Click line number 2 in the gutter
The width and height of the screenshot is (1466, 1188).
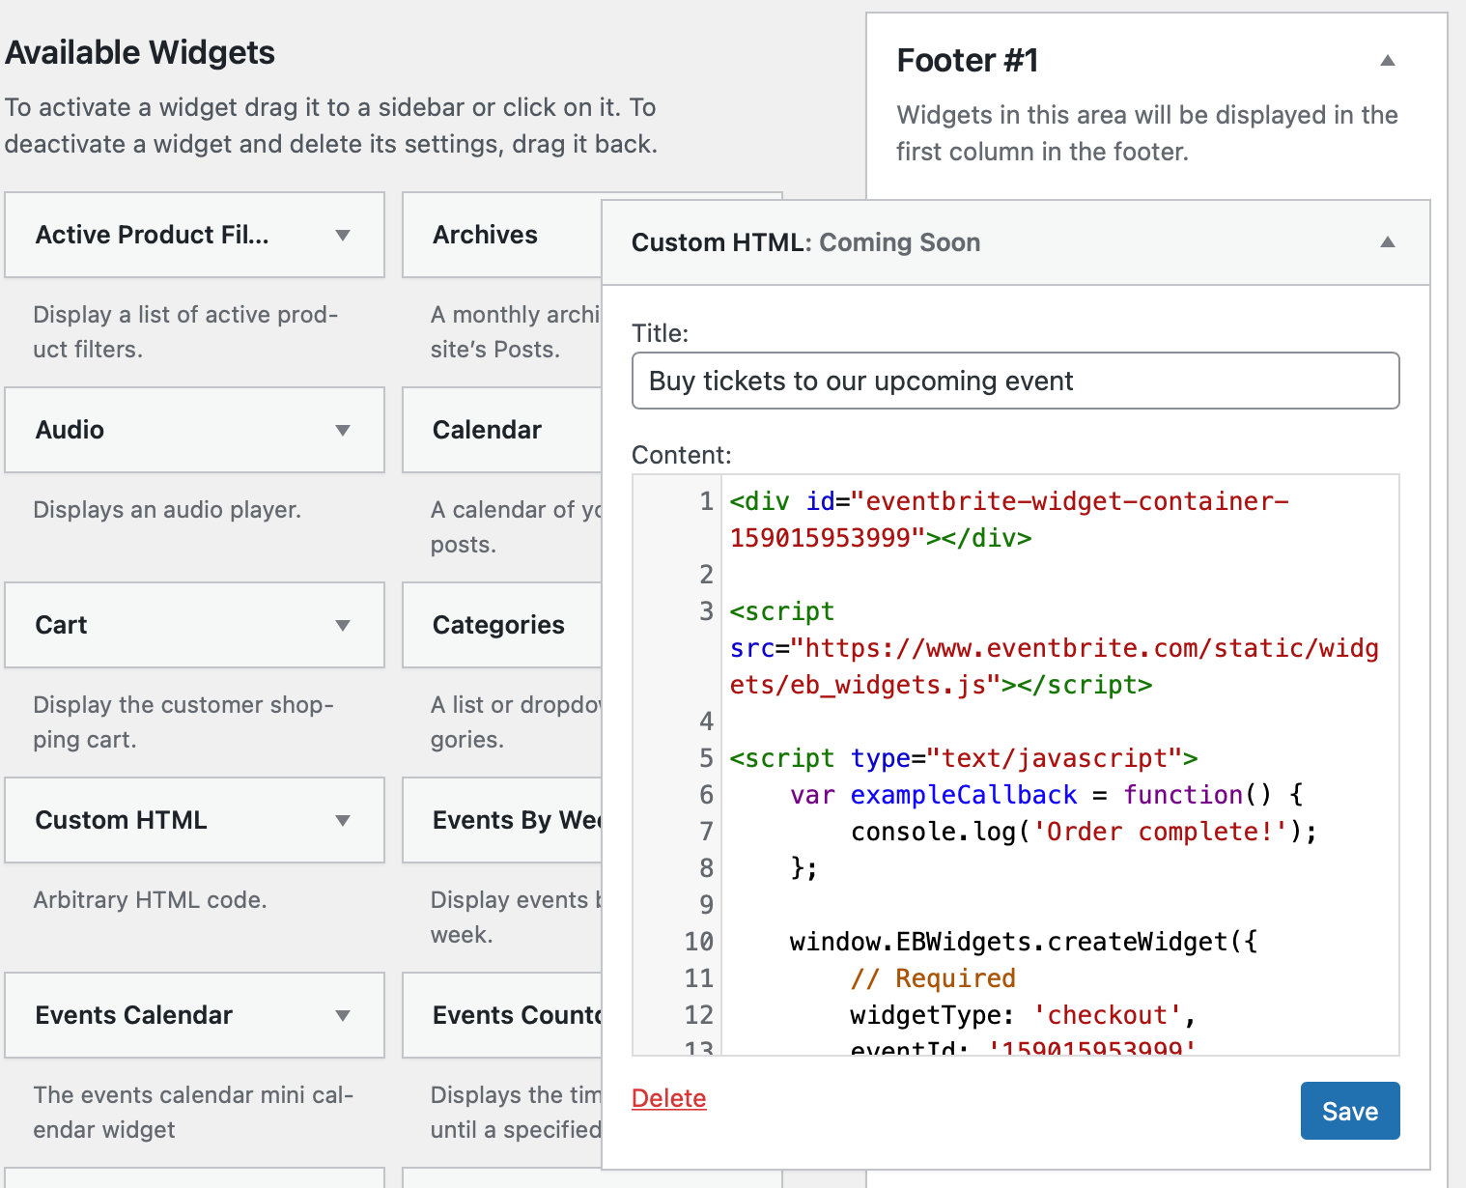pos(706,575)
